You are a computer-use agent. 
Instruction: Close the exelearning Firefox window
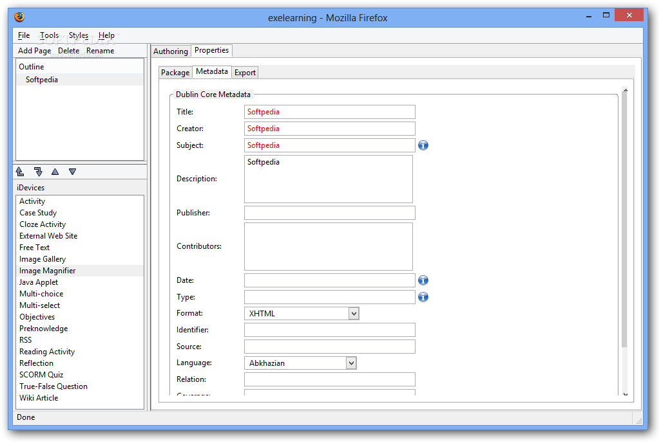click(629, 15)
